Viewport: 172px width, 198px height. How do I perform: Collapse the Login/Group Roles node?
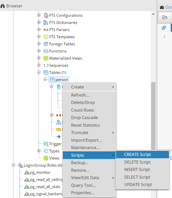coord(13,165)
